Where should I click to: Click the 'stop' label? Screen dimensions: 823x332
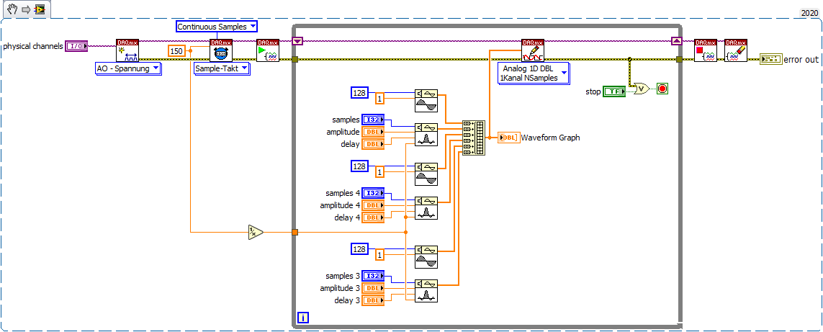pos(593,92)
